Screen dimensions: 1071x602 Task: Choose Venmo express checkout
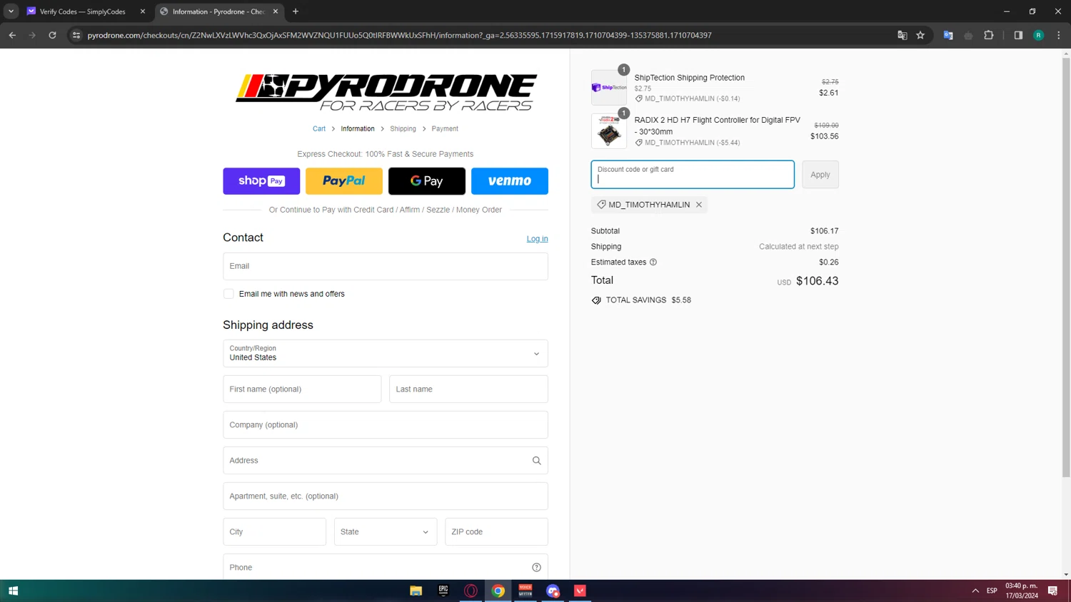[510, 181]
